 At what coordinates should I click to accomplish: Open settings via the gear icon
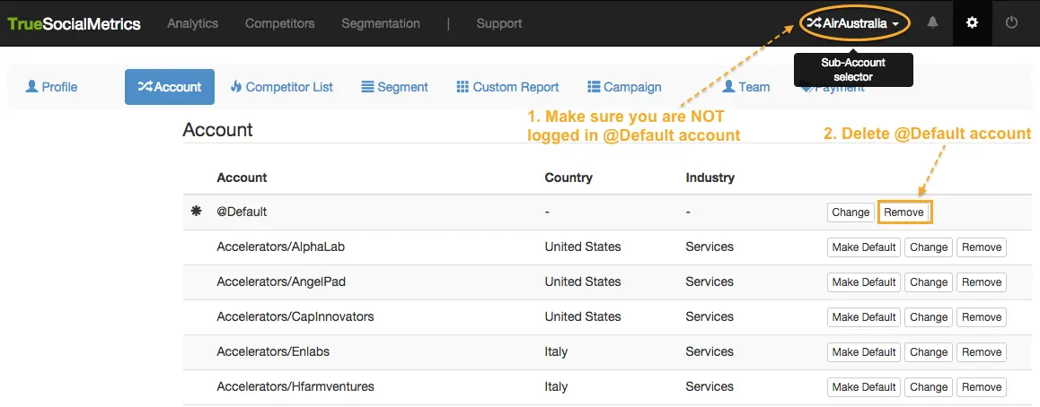(x=972, y=23)
